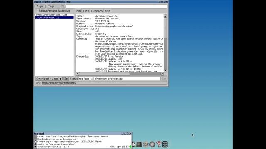266x149 pixels.
Task: Select chromium-browser-locale.tcz in extension list
Action: (x=54, y=15)
